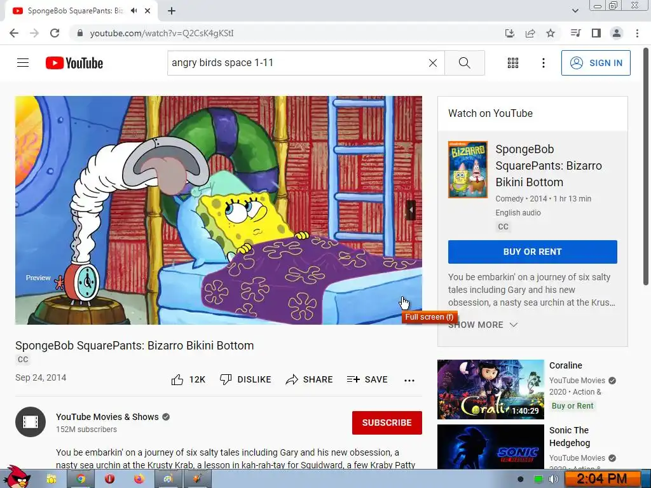Viewport: 651px width, 488px height.
Task: Bookmark this page with the star icon
Action: [x=551, y=33]
